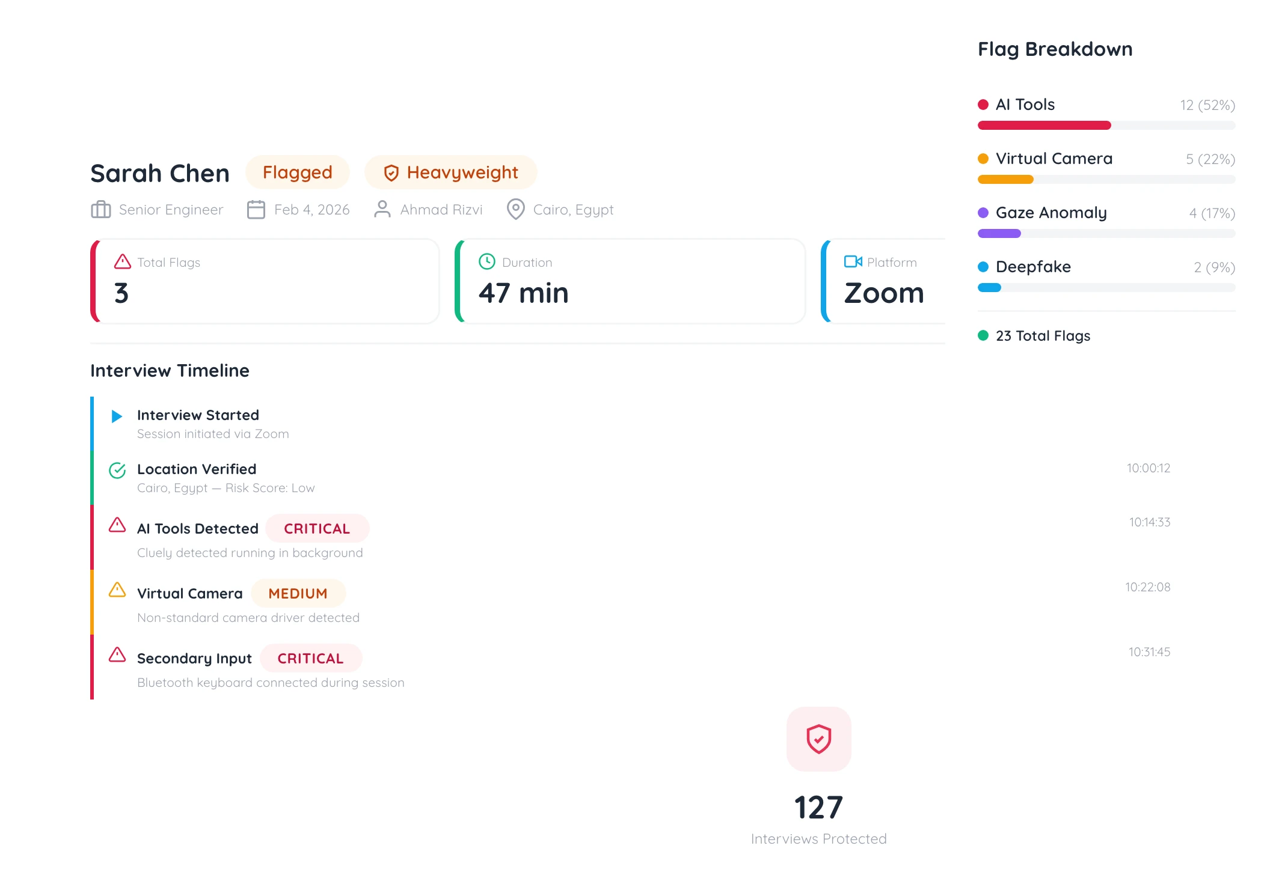
Task: Click the Heavyweight shield badge
Action: point(450,172)
